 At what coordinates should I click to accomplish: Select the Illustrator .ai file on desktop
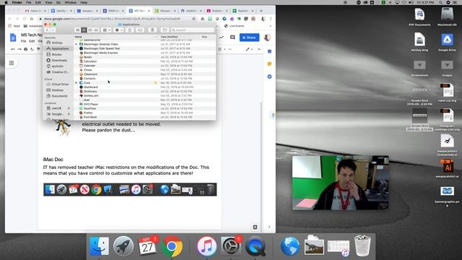click(447, 167)
